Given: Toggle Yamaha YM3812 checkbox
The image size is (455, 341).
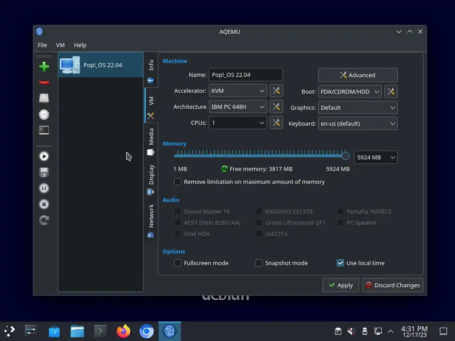Looking at the screenshot, I should [x=340, y=211].
